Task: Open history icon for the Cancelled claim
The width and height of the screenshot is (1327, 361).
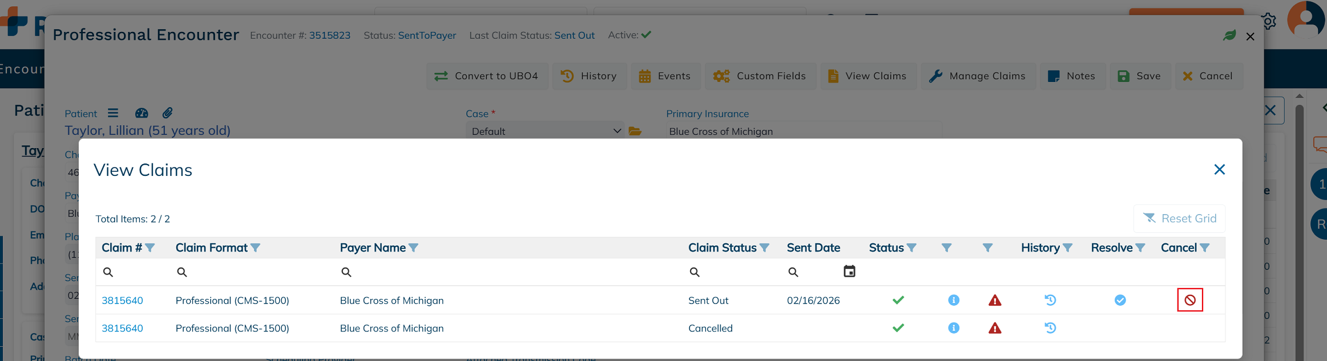Action: 1050,328
